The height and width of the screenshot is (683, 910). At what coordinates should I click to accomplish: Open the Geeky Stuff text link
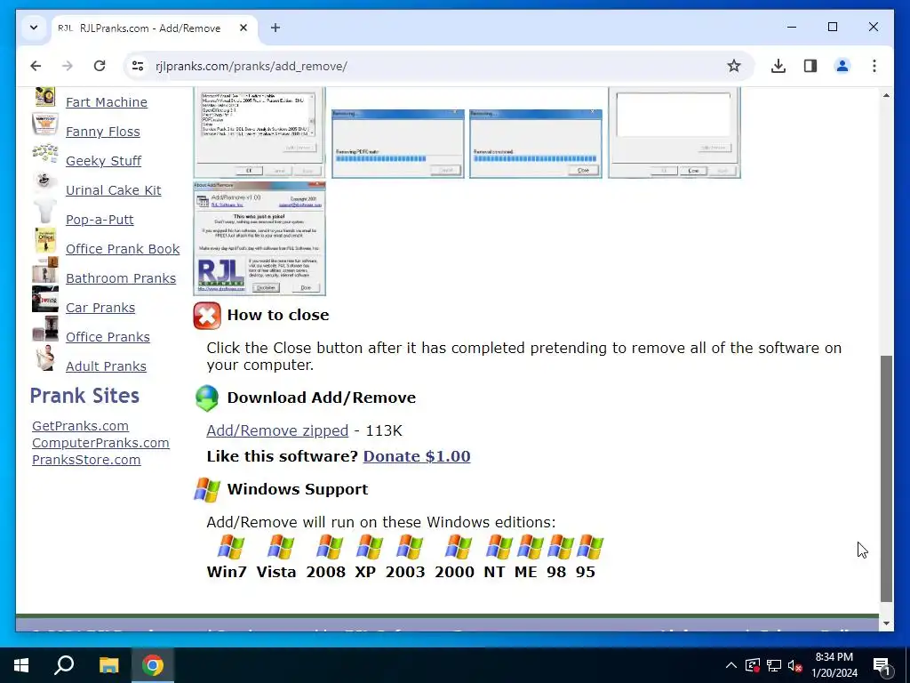click(x=103, y=161)
